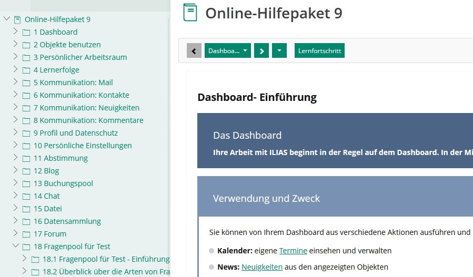Viewport: 473px width, 277px height.
Task: Go to previous page with left arrow button
Action: pos(194,51)
